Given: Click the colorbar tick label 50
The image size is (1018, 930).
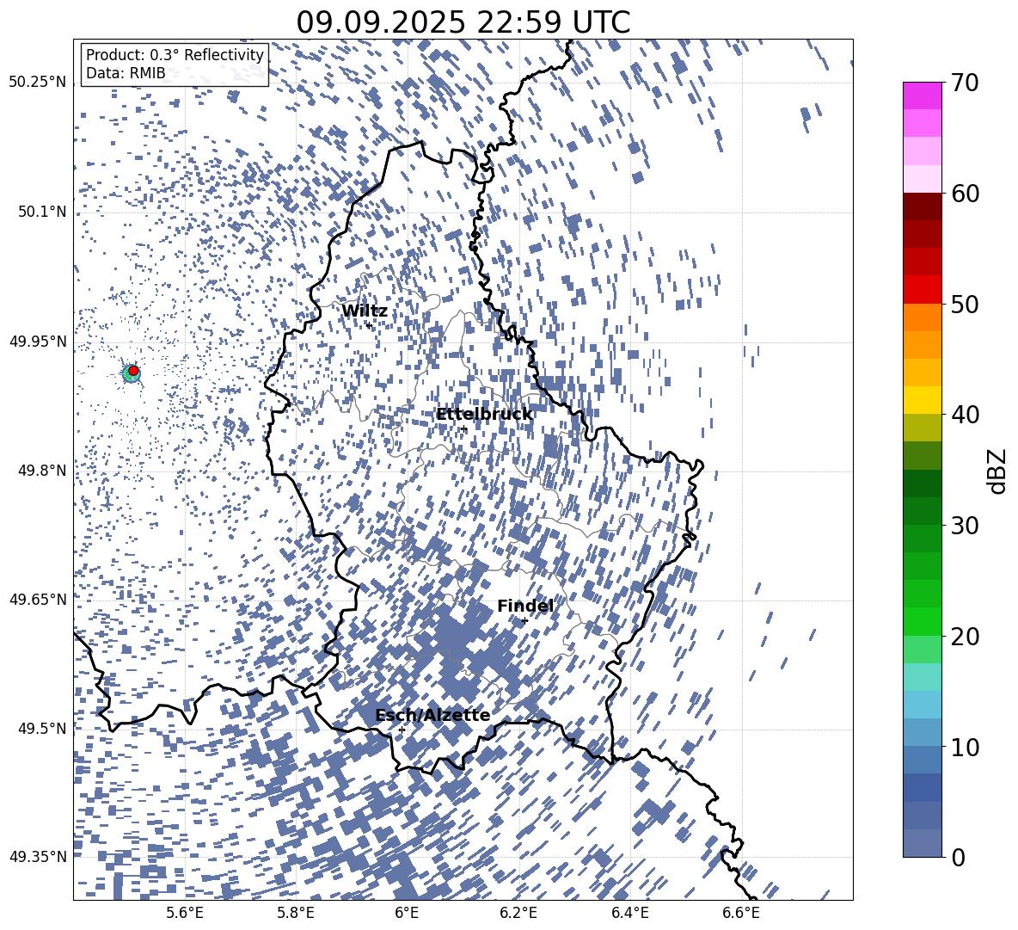Looking at the screenshot, I should point(965,304).
